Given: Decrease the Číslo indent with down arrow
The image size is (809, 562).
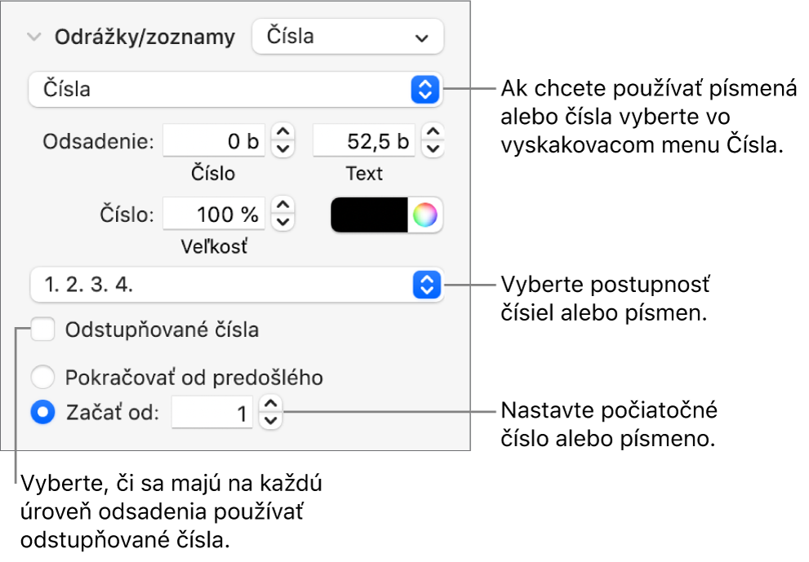Looking at the screenshot, I should [282, 148].
